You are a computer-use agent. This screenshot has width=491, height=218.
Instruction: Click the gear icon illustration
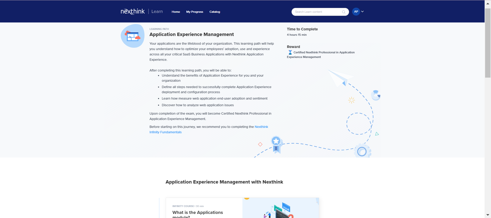click(x=362, y=151)
